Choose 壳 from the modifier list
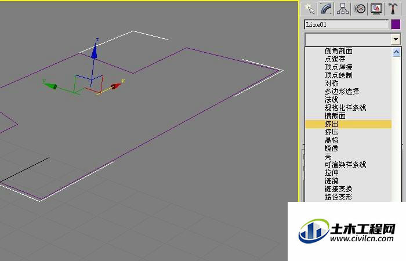This screenshot has height=261, width=406. (x=328, y=157)
